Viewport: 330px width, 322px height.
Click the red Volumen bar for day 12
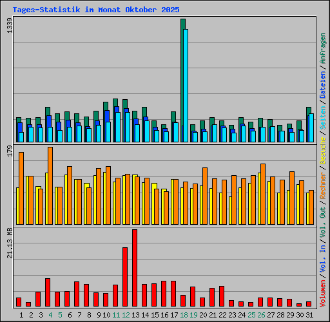tap(125, 277)
